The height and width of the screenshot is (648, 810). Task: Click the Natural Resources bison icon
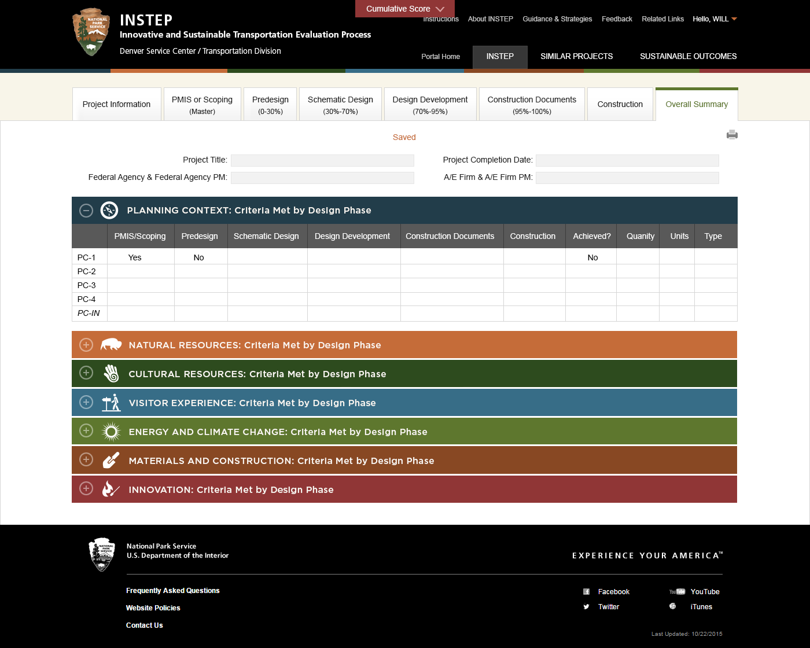click(111, 345)
